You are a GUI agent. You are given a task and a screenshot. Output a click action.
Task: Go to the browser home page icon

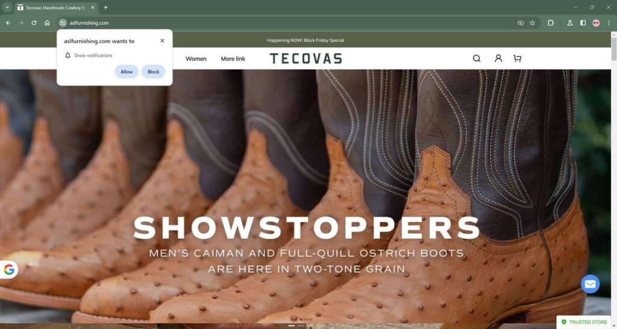47,23
